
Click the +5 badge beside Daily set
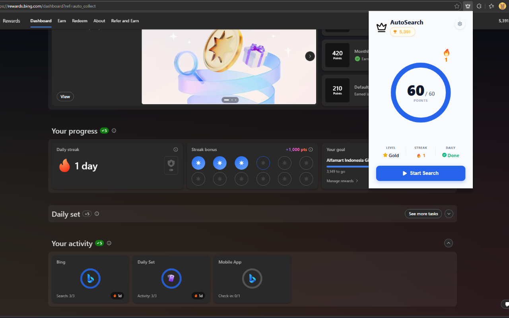tap(87, 214)
